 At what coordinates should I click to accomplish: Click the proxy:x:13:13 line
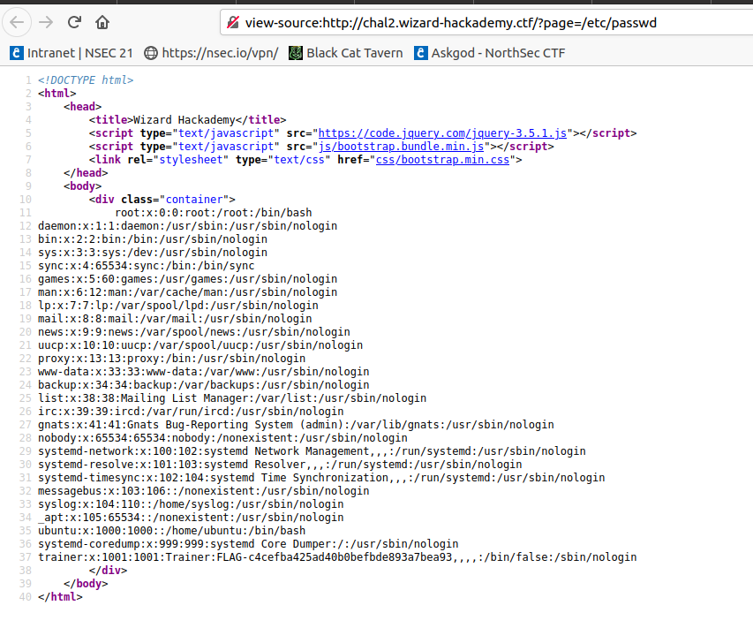(171, 359)
